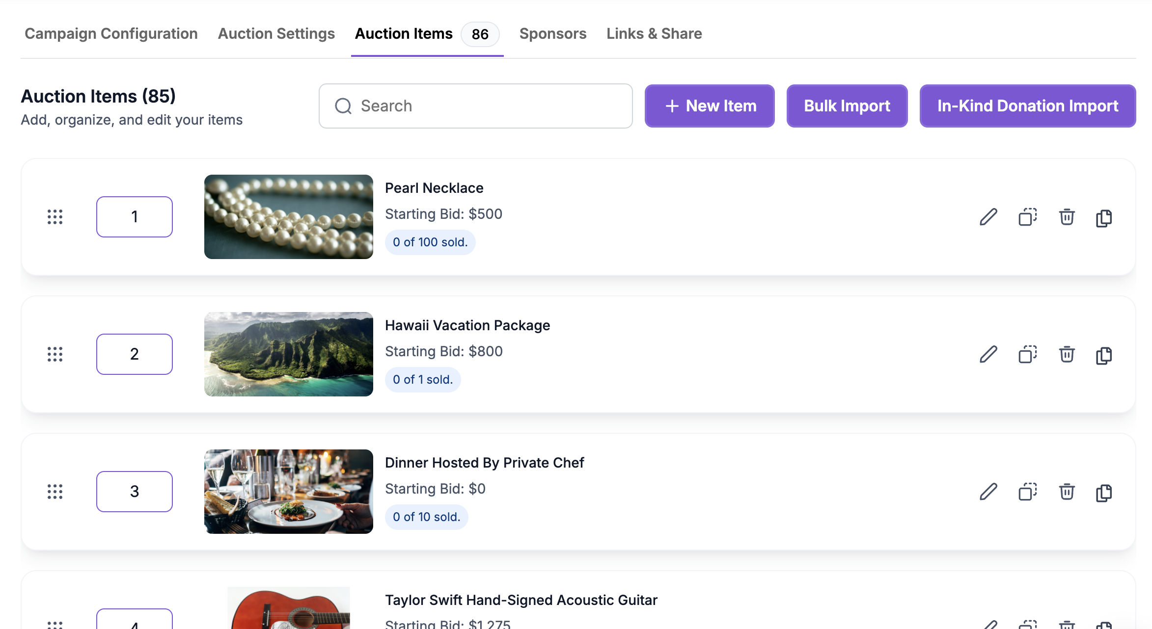Open the Links & Share tab

click(x=654, y=33)
